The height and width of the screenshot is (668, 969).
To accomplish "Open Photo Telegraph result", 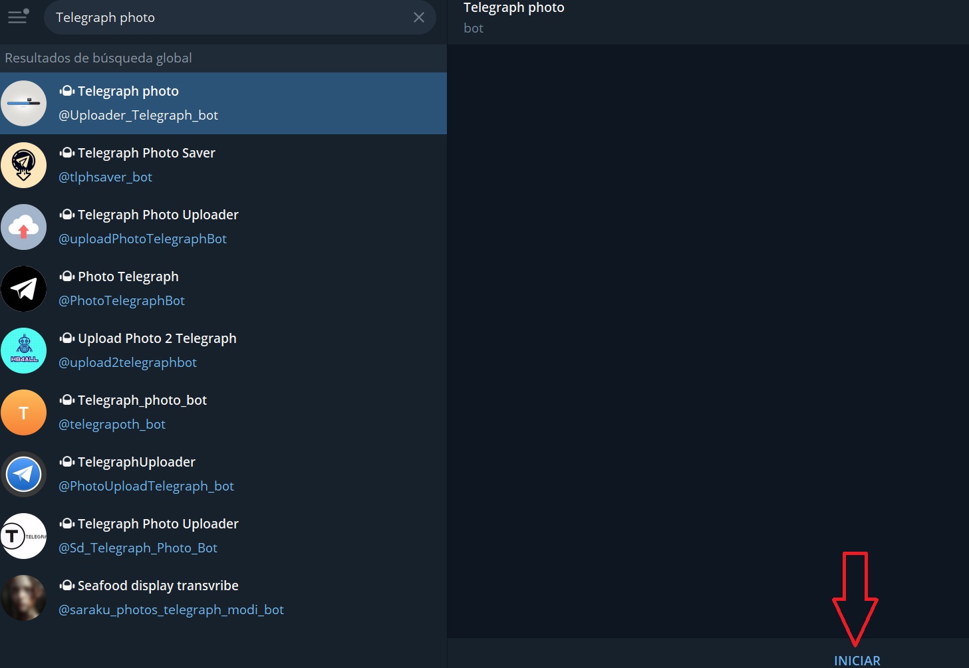I will (x=223, y=289).
